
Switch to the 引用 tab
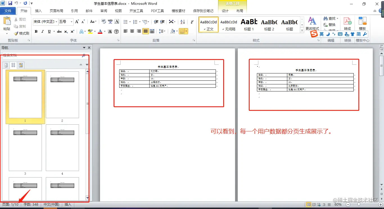74,11
